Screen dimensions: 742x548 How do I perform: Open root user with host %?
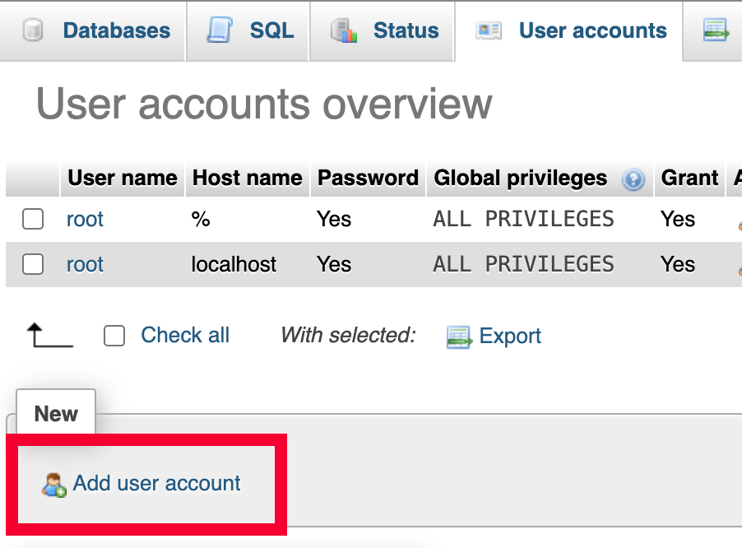click(85, 219)
